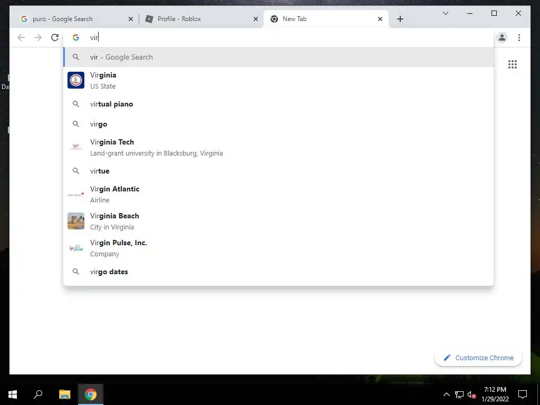Select the Virgin Atlantic Airline suggestion

pos(278,194)
